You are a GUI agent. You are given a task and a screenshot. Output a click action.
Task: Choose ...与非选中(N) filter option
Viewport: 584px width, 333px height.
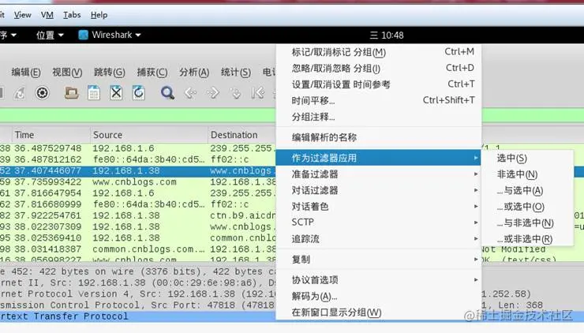click(x=527, y=223)
